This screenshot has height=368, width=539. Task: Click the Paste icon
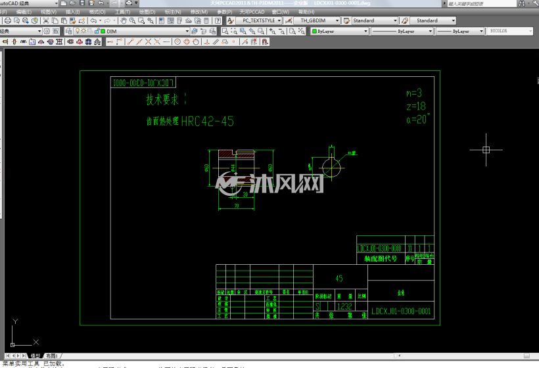click(x=64, y=20)
